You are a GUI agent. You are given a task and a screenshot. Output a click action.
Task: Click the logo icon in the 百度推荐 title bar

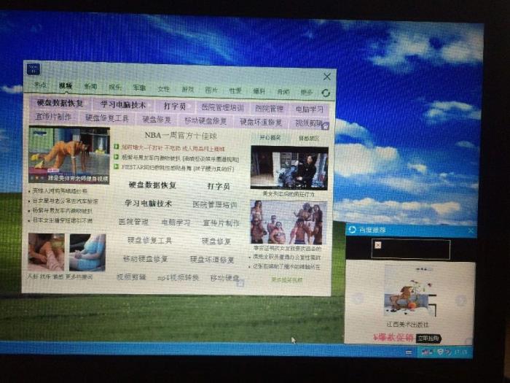pyautogui.click(x=353, y=230)
